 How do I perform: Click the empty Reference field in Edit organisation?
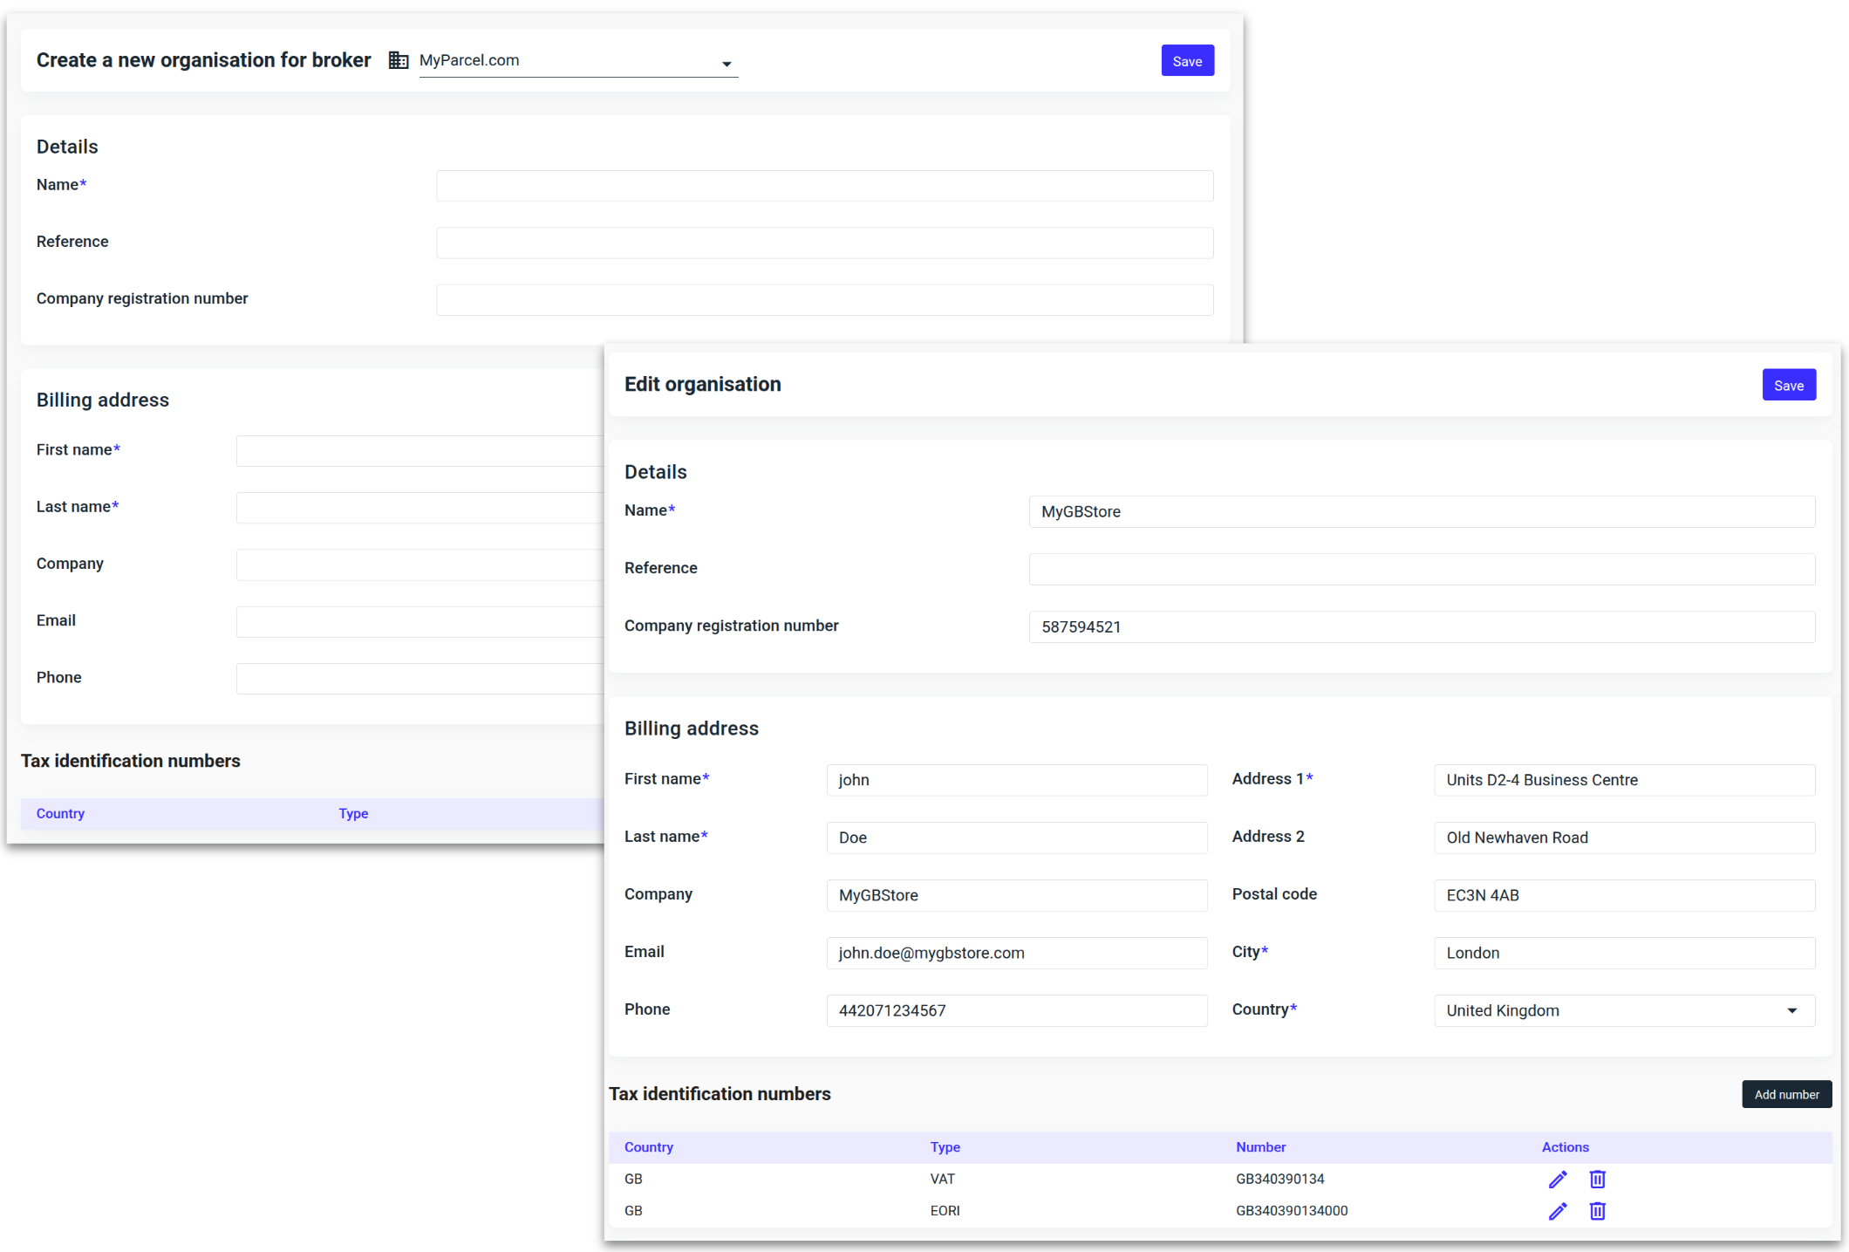click(x=1422, y=569)
